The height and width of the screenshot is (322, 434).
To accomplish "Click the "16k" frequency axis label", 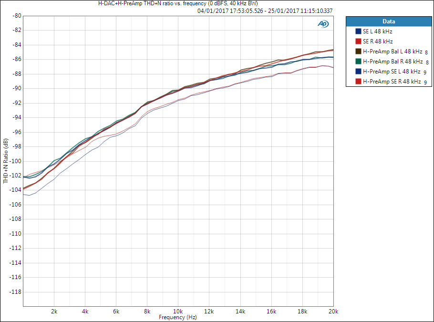I will coord(271,312).
